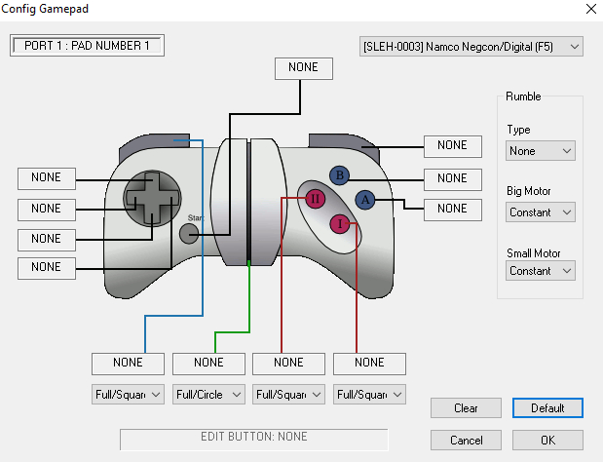The height and width of the screenshot is (462, 603).
Task: Confirm gamepad settings with OK
Action: [547, 440]
